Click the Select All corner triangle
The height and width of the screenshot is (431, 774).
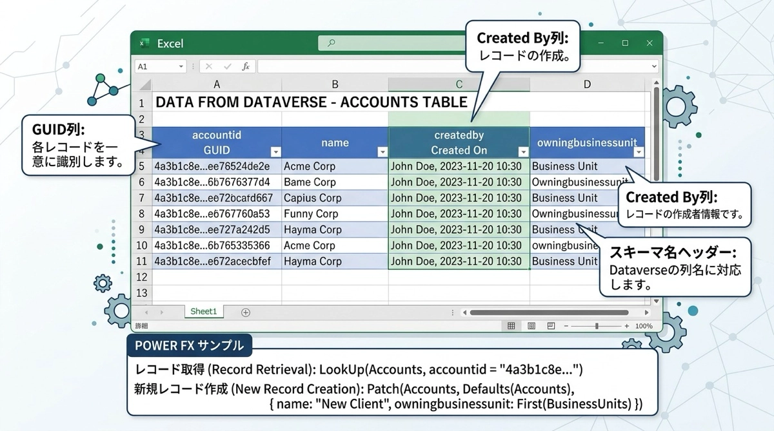[x=143, y=84]
